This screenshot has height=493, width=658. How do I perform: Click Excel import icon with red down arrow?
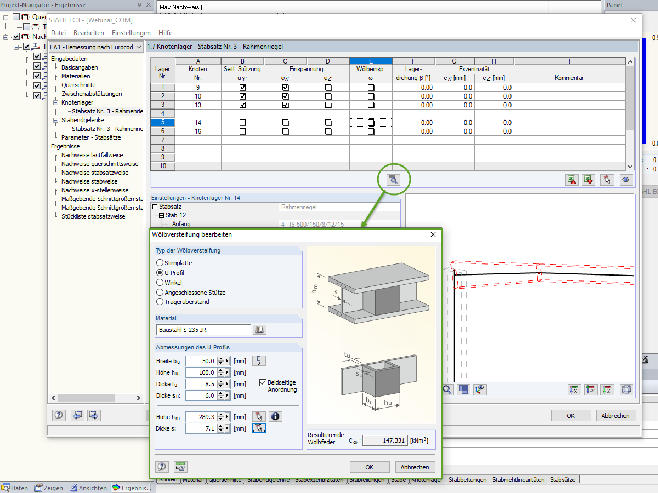coord(589,179)
